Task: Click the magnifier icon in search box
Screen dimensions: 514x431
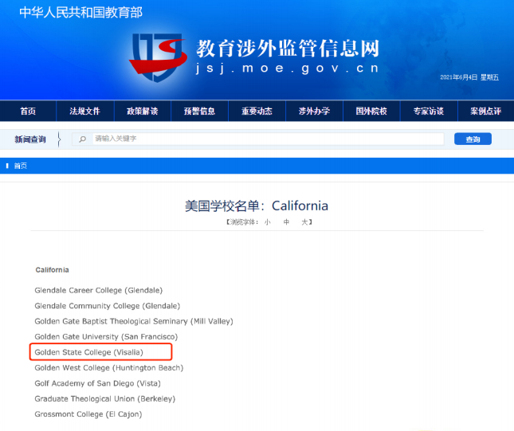Action: [x=82, y=139]
